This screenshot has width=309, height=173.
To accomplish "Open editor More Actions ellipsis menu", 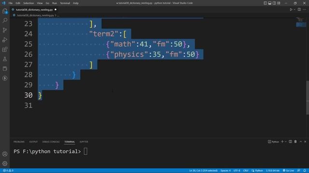I will click(x=305, y=10).
